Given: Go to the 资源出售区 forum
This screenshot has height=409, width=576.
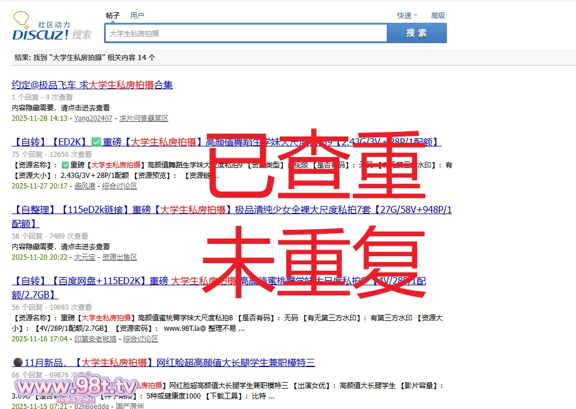Looking at the screenshot, I should coord(119,257).
